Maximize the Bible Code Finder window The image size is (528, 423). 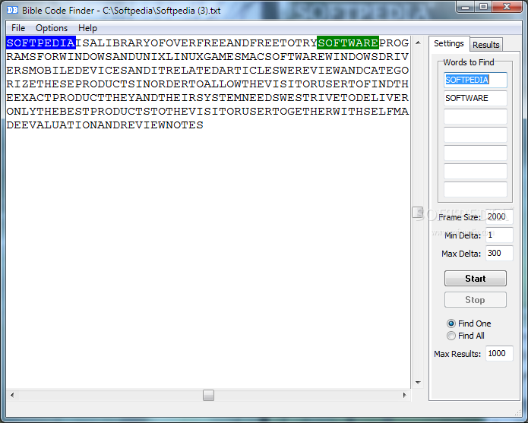click(483, 7)
